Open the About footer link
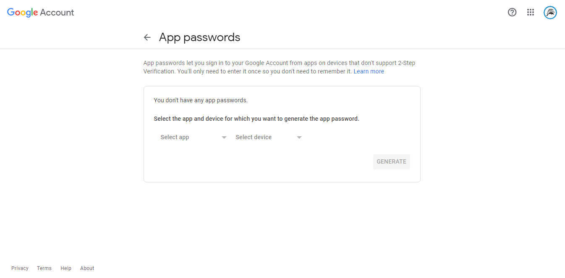The height and width of the screenshot is (278, 565). point(87,268)
